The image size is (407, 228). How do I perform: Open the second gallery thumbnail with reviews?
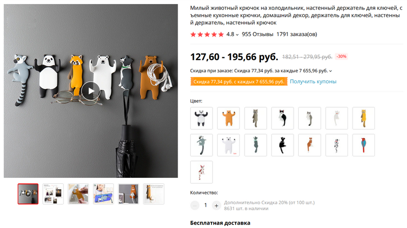pyautogui.click(x=53, y=194)
